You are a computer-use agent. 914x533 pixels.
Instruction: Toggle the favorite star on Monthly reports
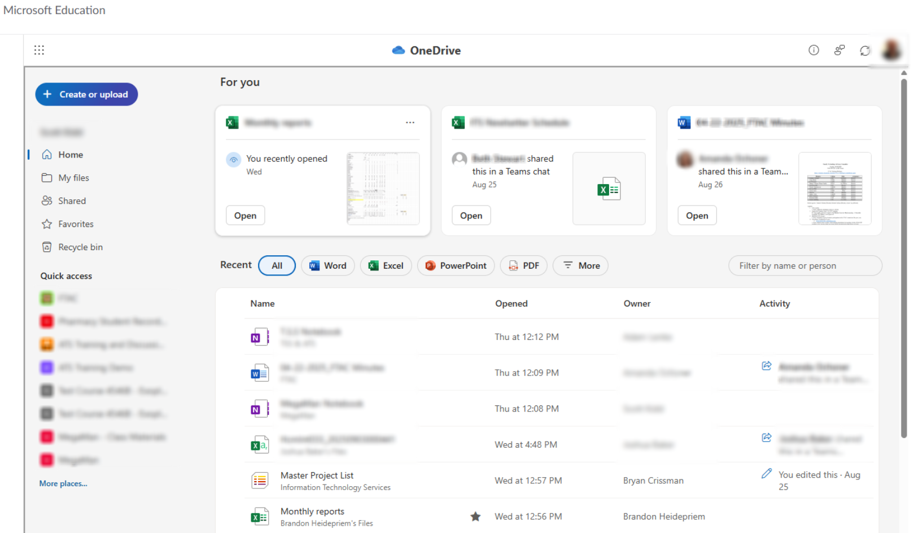pyautogui.click(x=476, y=517)
